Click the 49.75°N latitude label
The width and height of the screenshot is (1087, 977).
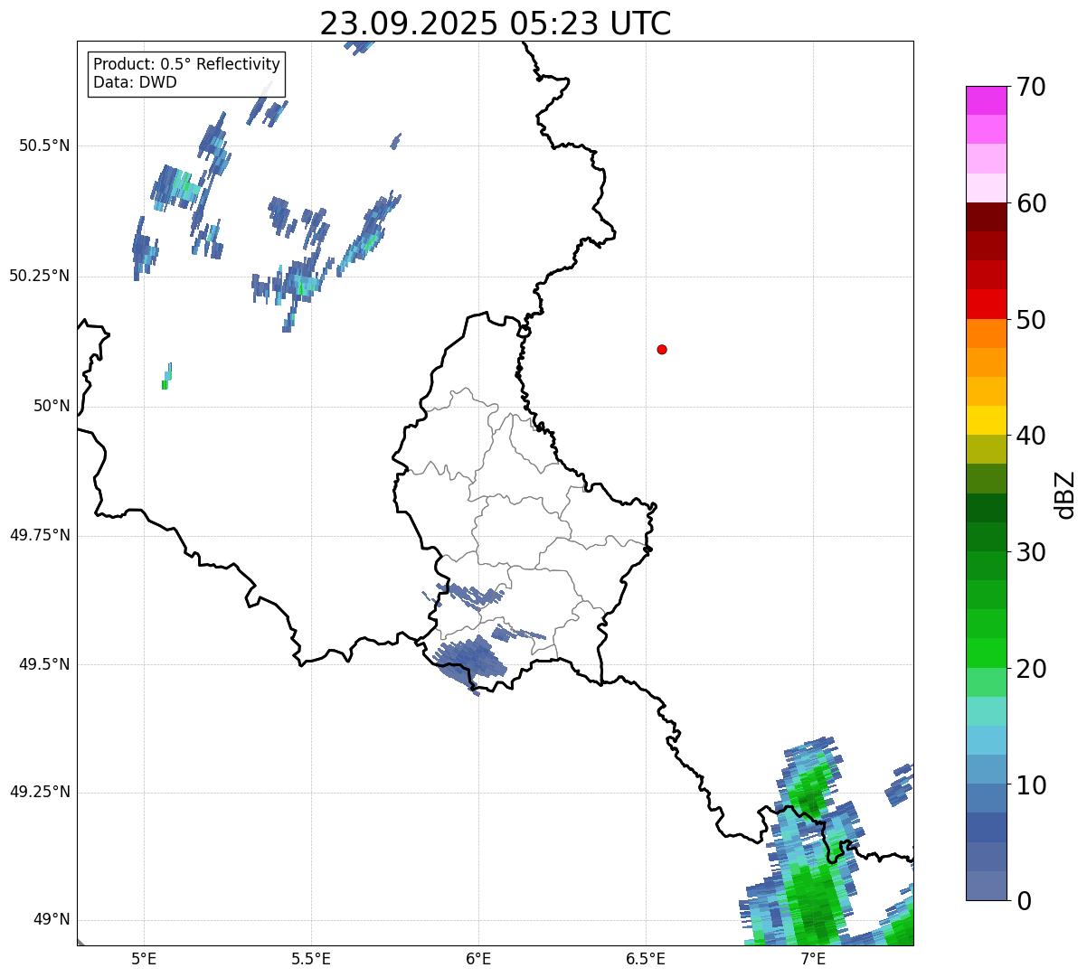[39, 535]
